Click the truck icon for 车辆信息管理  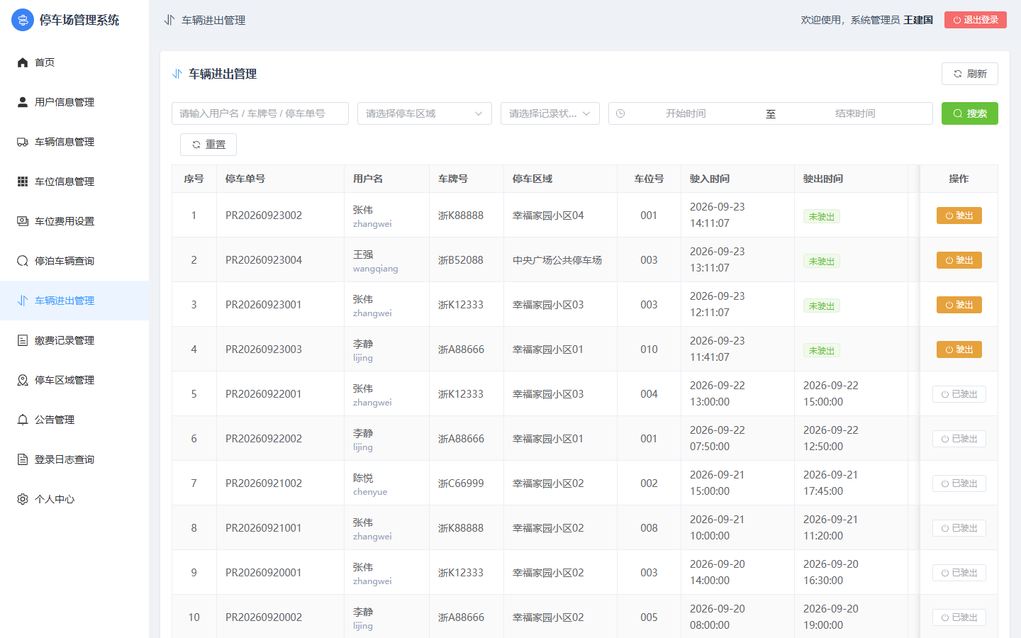(23, 142)
